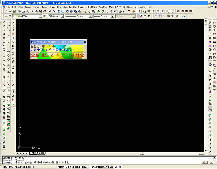Toggle SNAP mode in status bar
The height and width of the screenshot is (169, 217).
61,167
